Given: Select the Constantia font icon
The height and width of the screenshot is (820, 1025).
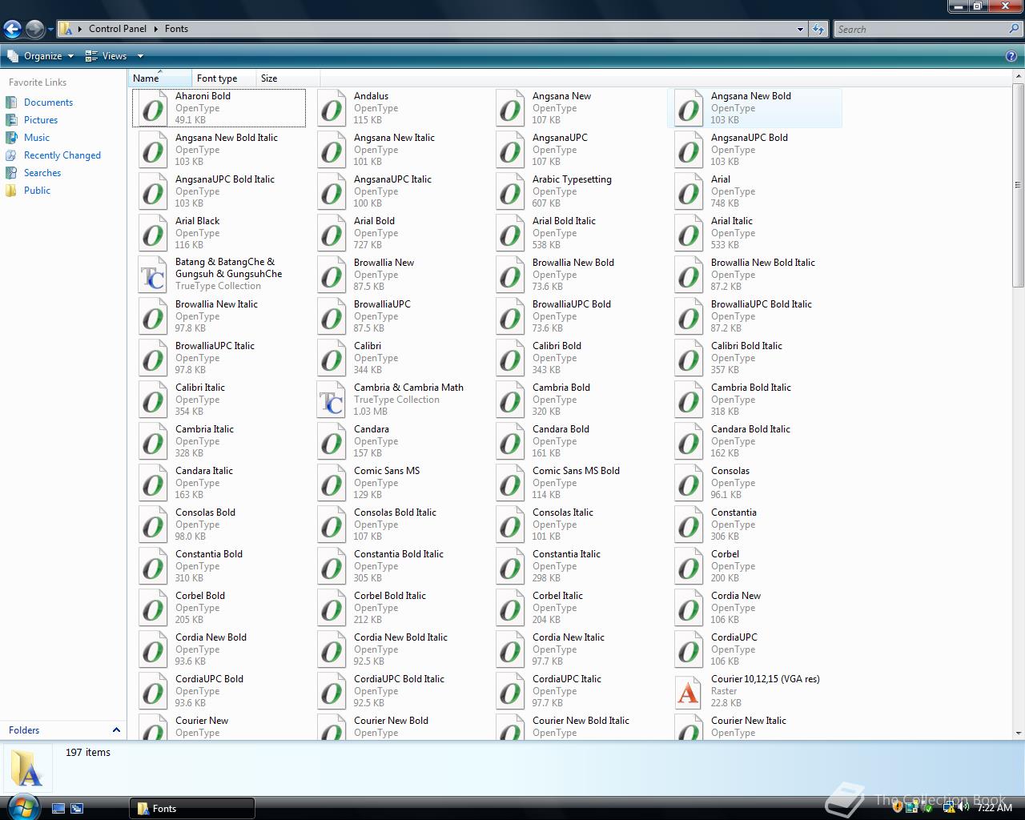Looking at the screenshot, I should pyautogui.click(x=689, y=525).
